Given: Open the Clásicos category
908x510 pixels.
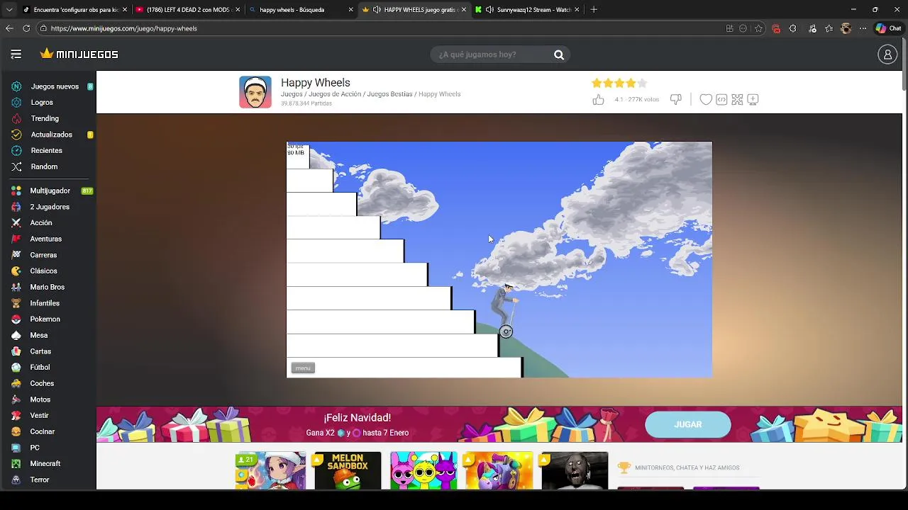Looking at the screenshot, I should coord(43,271).
